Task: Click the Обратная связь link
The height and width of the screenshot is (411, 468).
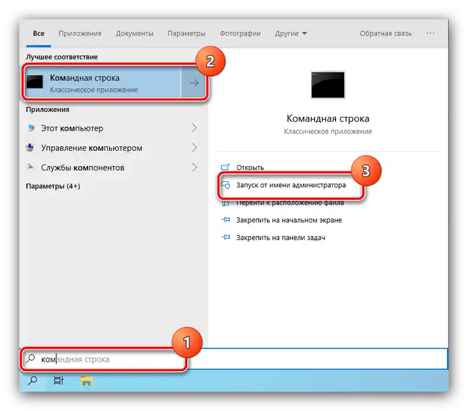Action: (386, 33)
